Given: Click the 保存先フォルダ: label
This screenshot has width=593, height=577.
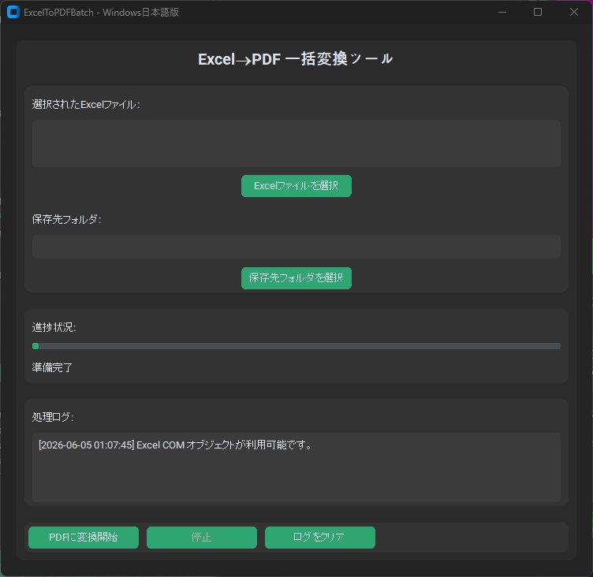Looking at the screenshot, I should click(66, 219).
